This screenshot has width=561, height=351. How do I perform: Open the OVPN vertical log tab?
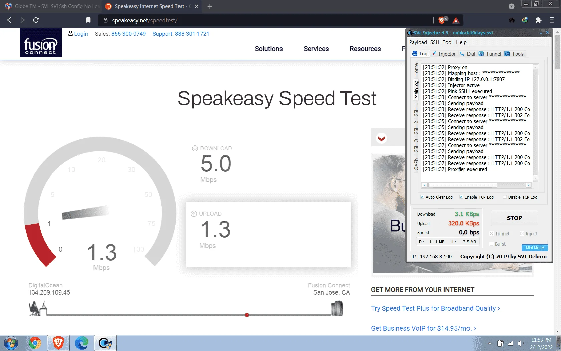pos(416,164)
